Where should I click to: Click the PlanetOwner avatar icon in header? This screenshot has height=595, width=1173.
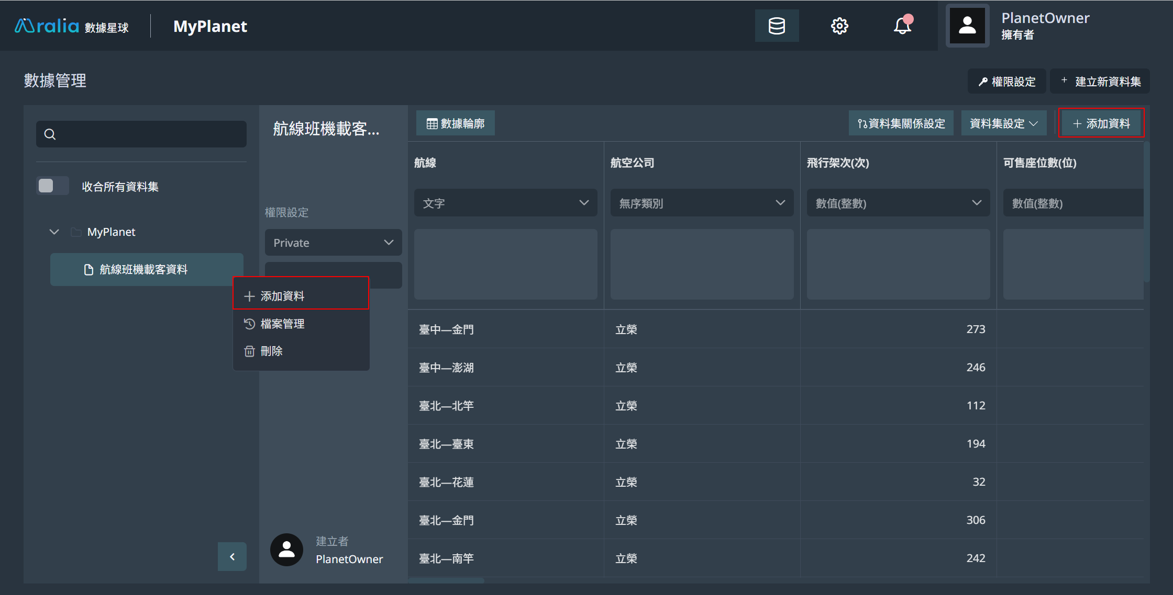pos(967,26)
